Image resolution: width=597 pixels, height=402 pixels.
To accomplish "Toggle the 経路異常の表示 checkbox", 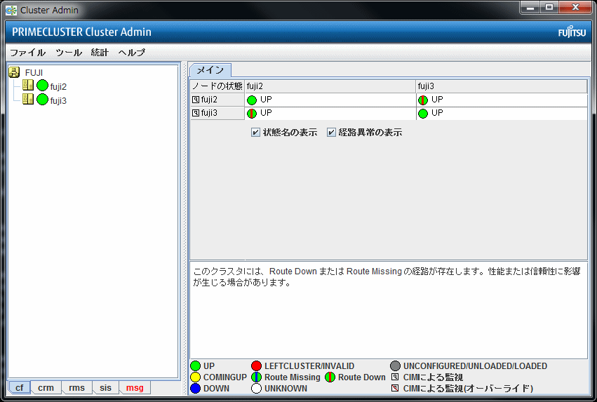I will (x=331, y=133).
